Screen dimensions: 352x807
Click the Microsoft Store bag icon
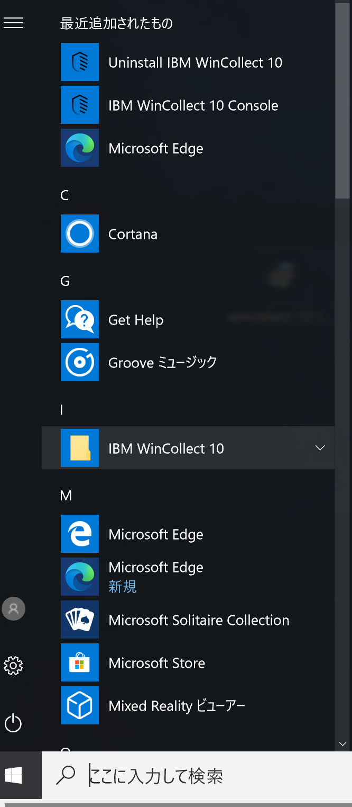pyautogui.click(x=80, y=662)
